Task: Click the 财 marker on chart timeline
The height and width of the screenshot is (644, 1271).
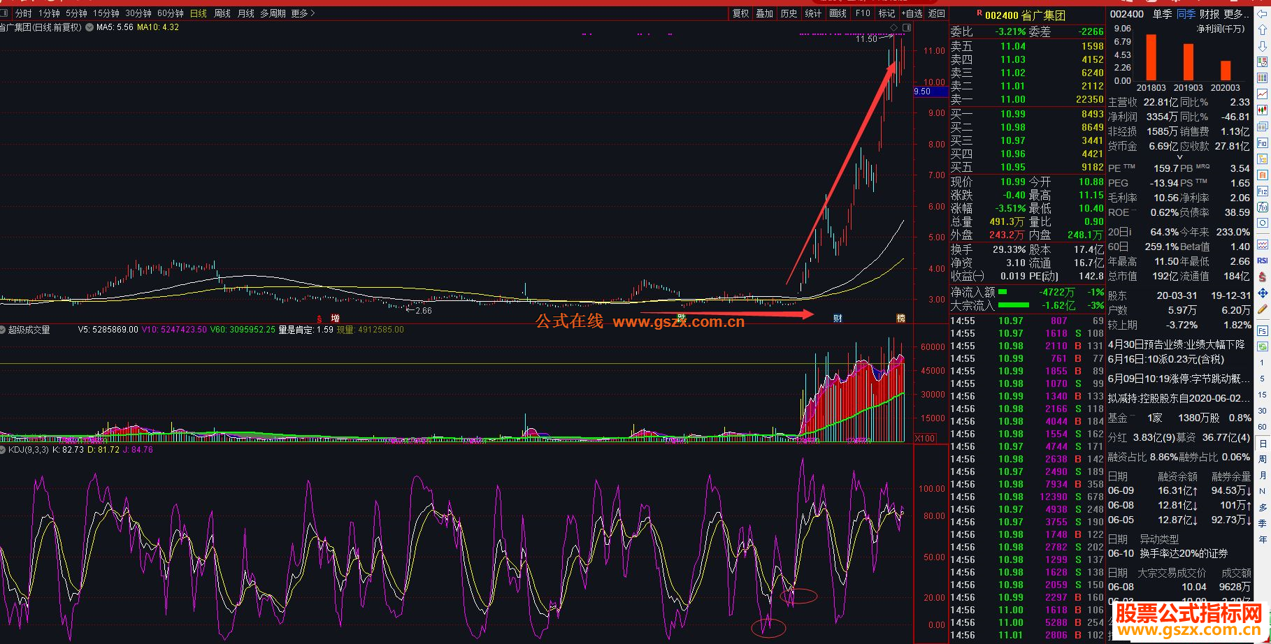Action: [838, 318]
